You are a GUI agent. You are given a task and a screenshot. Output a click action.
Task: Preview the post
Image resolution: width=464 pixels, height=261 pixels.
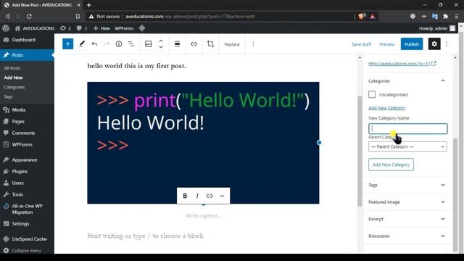point(386,44)
